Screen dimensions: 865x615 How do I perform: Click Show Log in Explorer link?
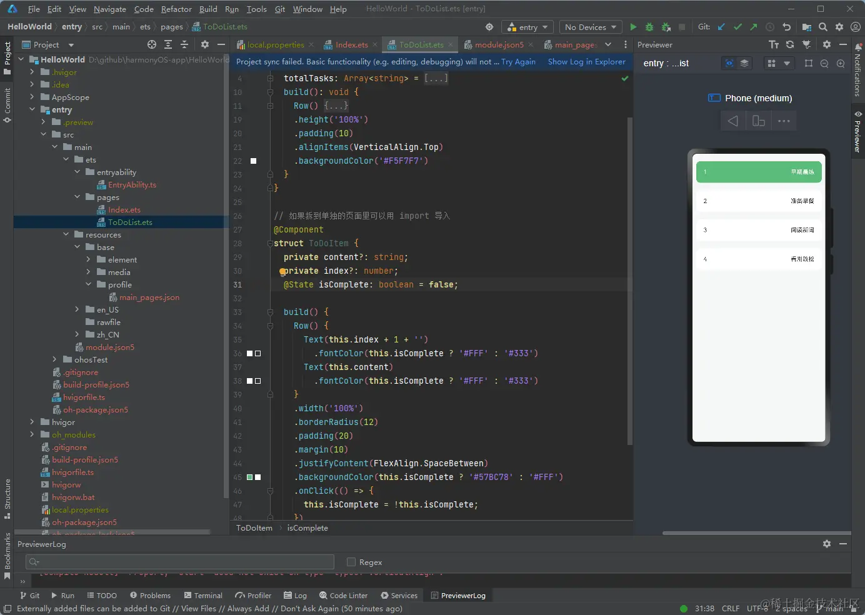586,61
